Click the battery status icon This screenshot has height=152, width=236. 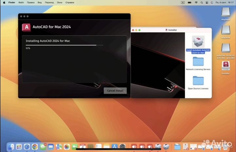coord(189,3)
